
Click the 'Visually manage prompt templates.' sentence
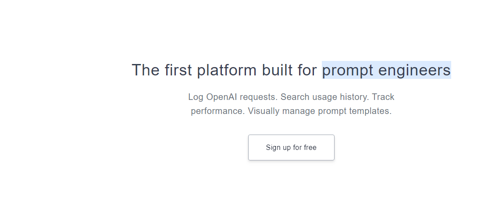320,111
